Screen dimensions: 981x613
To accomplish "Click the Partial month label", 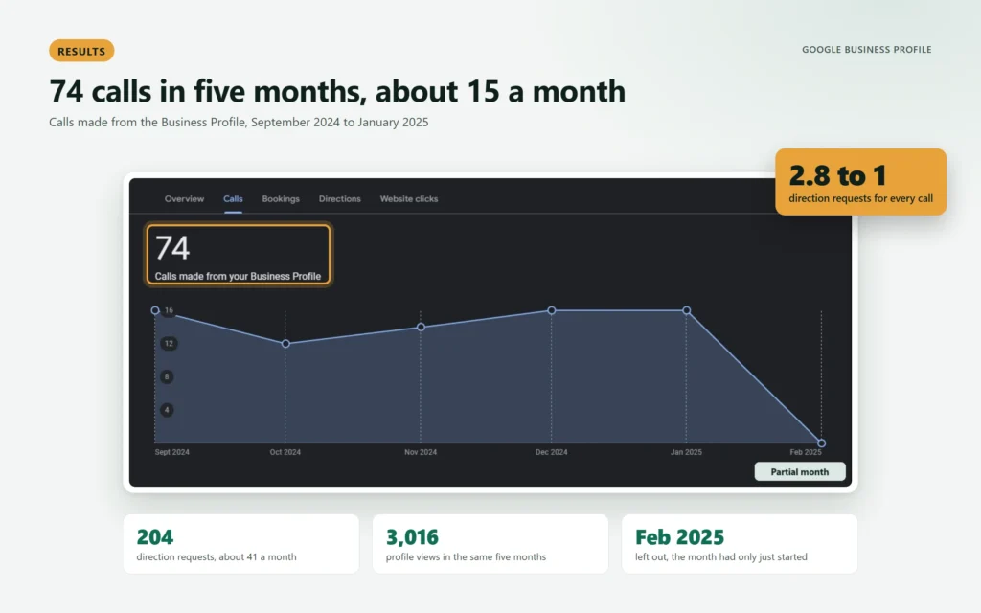I will coord(800,471).
